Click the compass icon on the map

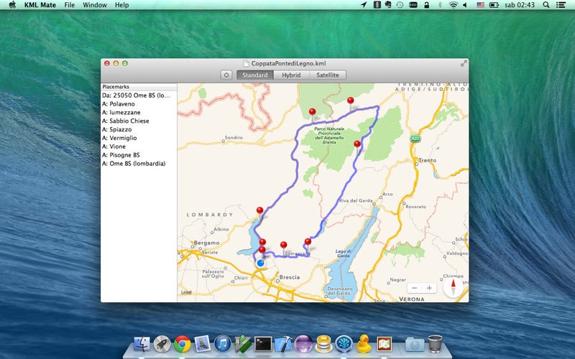click(x=454, y=287)
